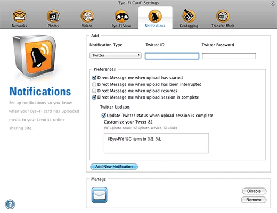
Task: Check Direct Message when upload resumes
Action: (94, 91)
